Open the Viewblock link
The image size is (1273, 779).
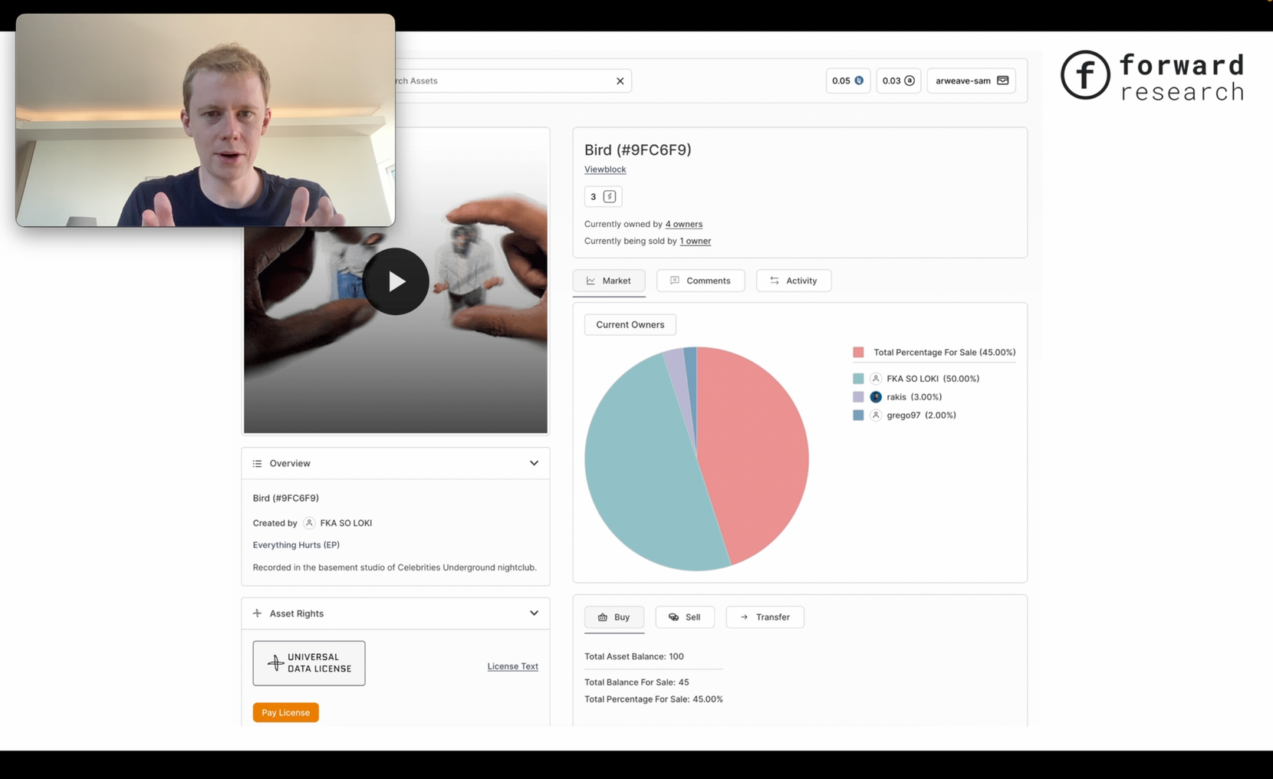[605, 169]
